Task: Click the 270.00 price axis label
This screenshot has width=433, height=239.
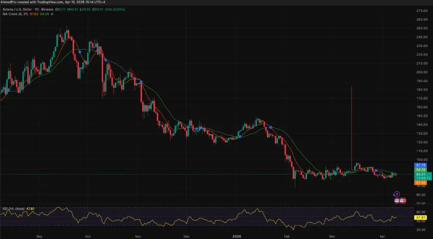Action: [x=422, y=11]
